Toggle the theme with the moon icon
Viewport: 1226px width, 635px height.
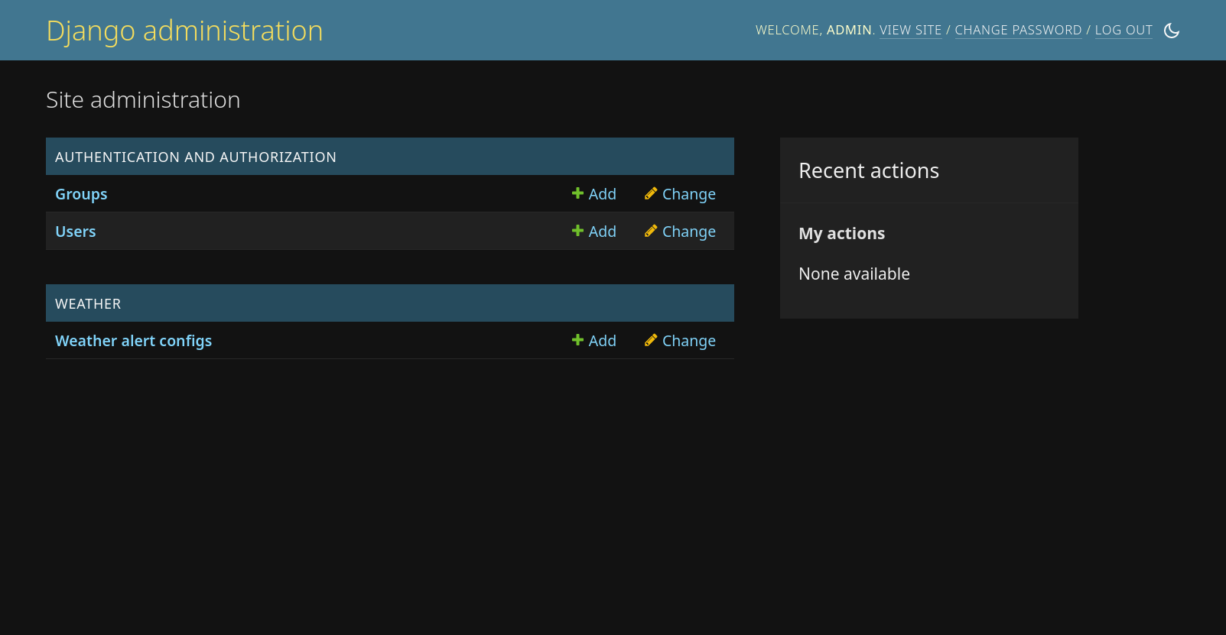pos(1171,31)
